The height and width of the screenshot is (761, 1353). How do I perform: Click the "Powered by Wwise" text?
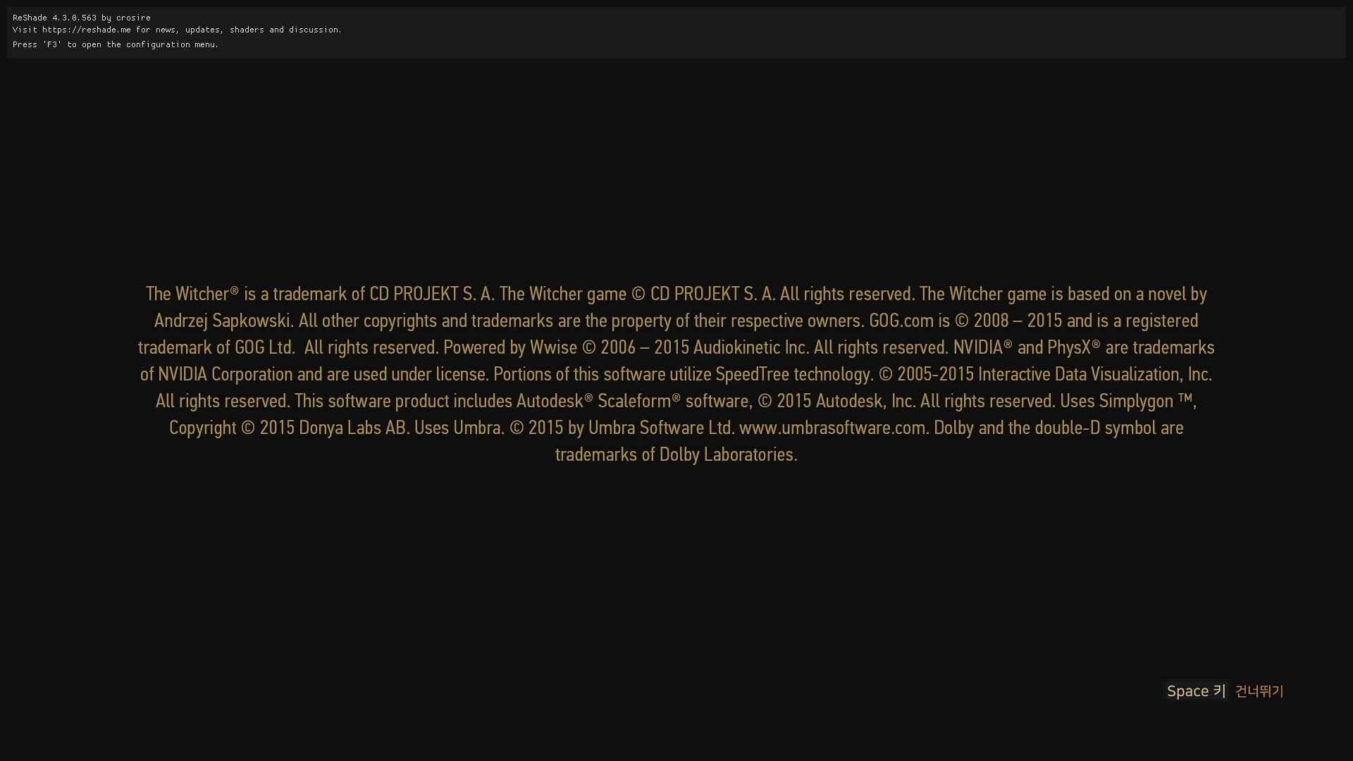(x=510, y=347)
